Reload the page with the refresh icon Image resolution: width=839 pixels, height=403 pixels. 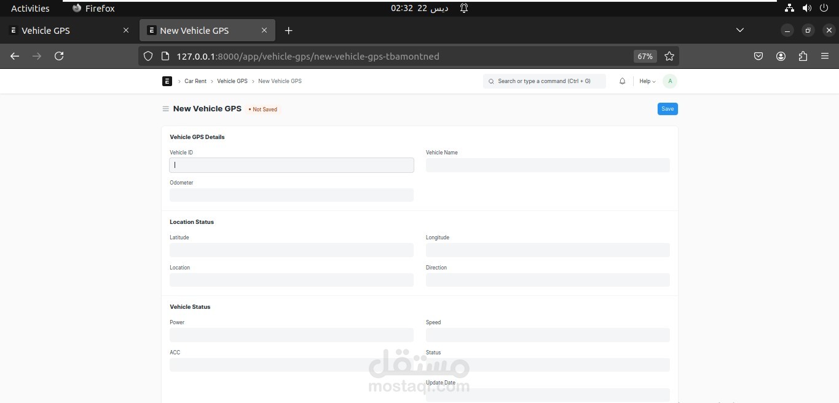point(59,56)
